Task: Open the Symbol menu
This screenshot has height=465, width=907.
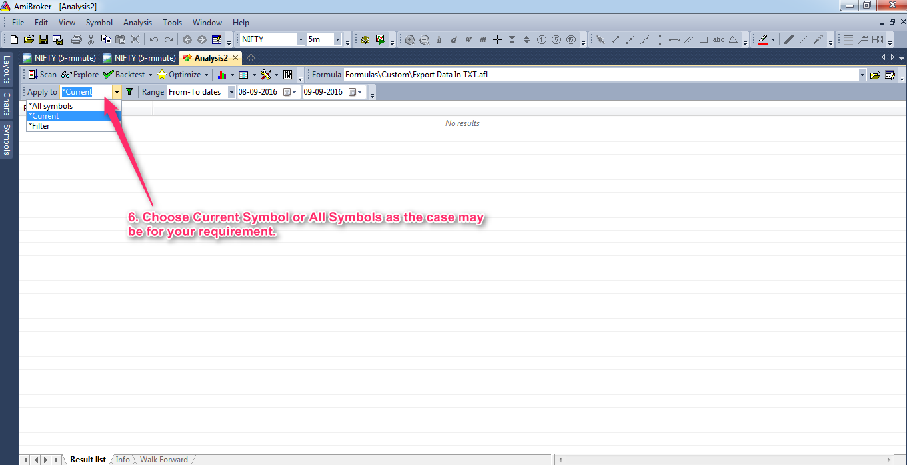Action: 99,23
